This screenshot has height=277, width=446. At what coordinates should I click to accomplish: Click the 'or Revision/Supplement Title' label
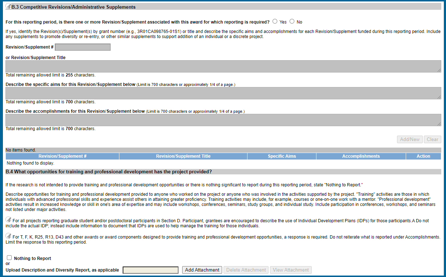point(36,58)
